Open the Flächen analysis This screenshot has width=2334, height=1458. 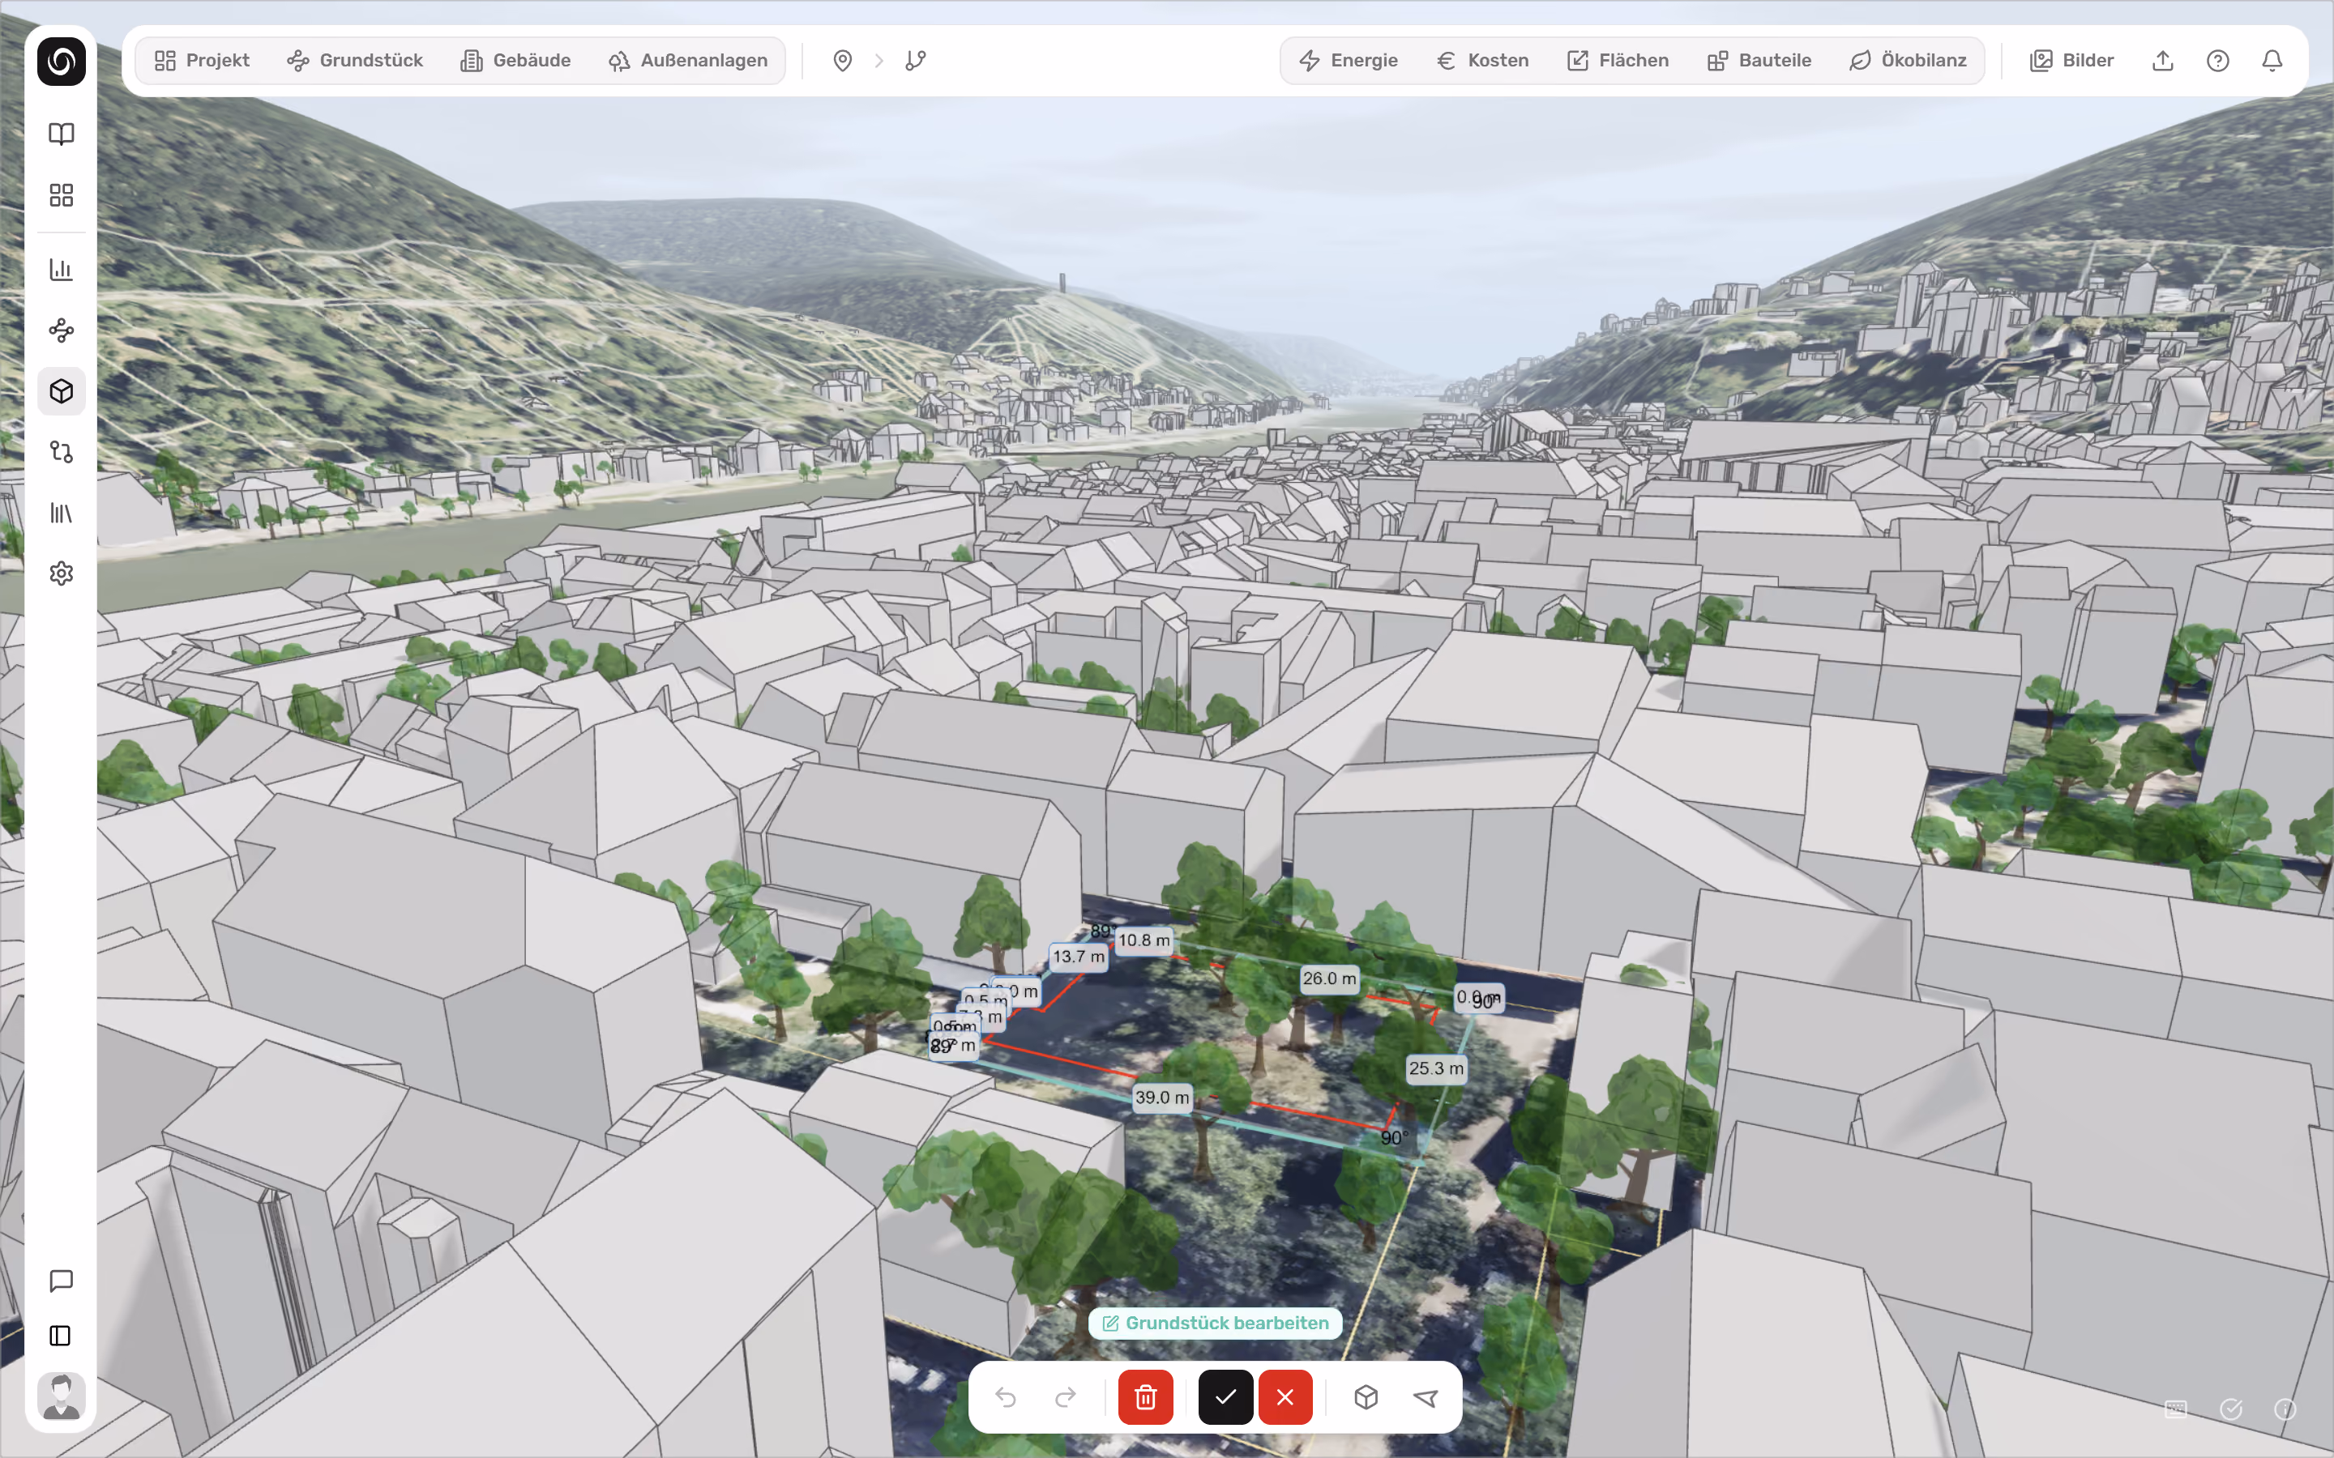[1618, 61]
